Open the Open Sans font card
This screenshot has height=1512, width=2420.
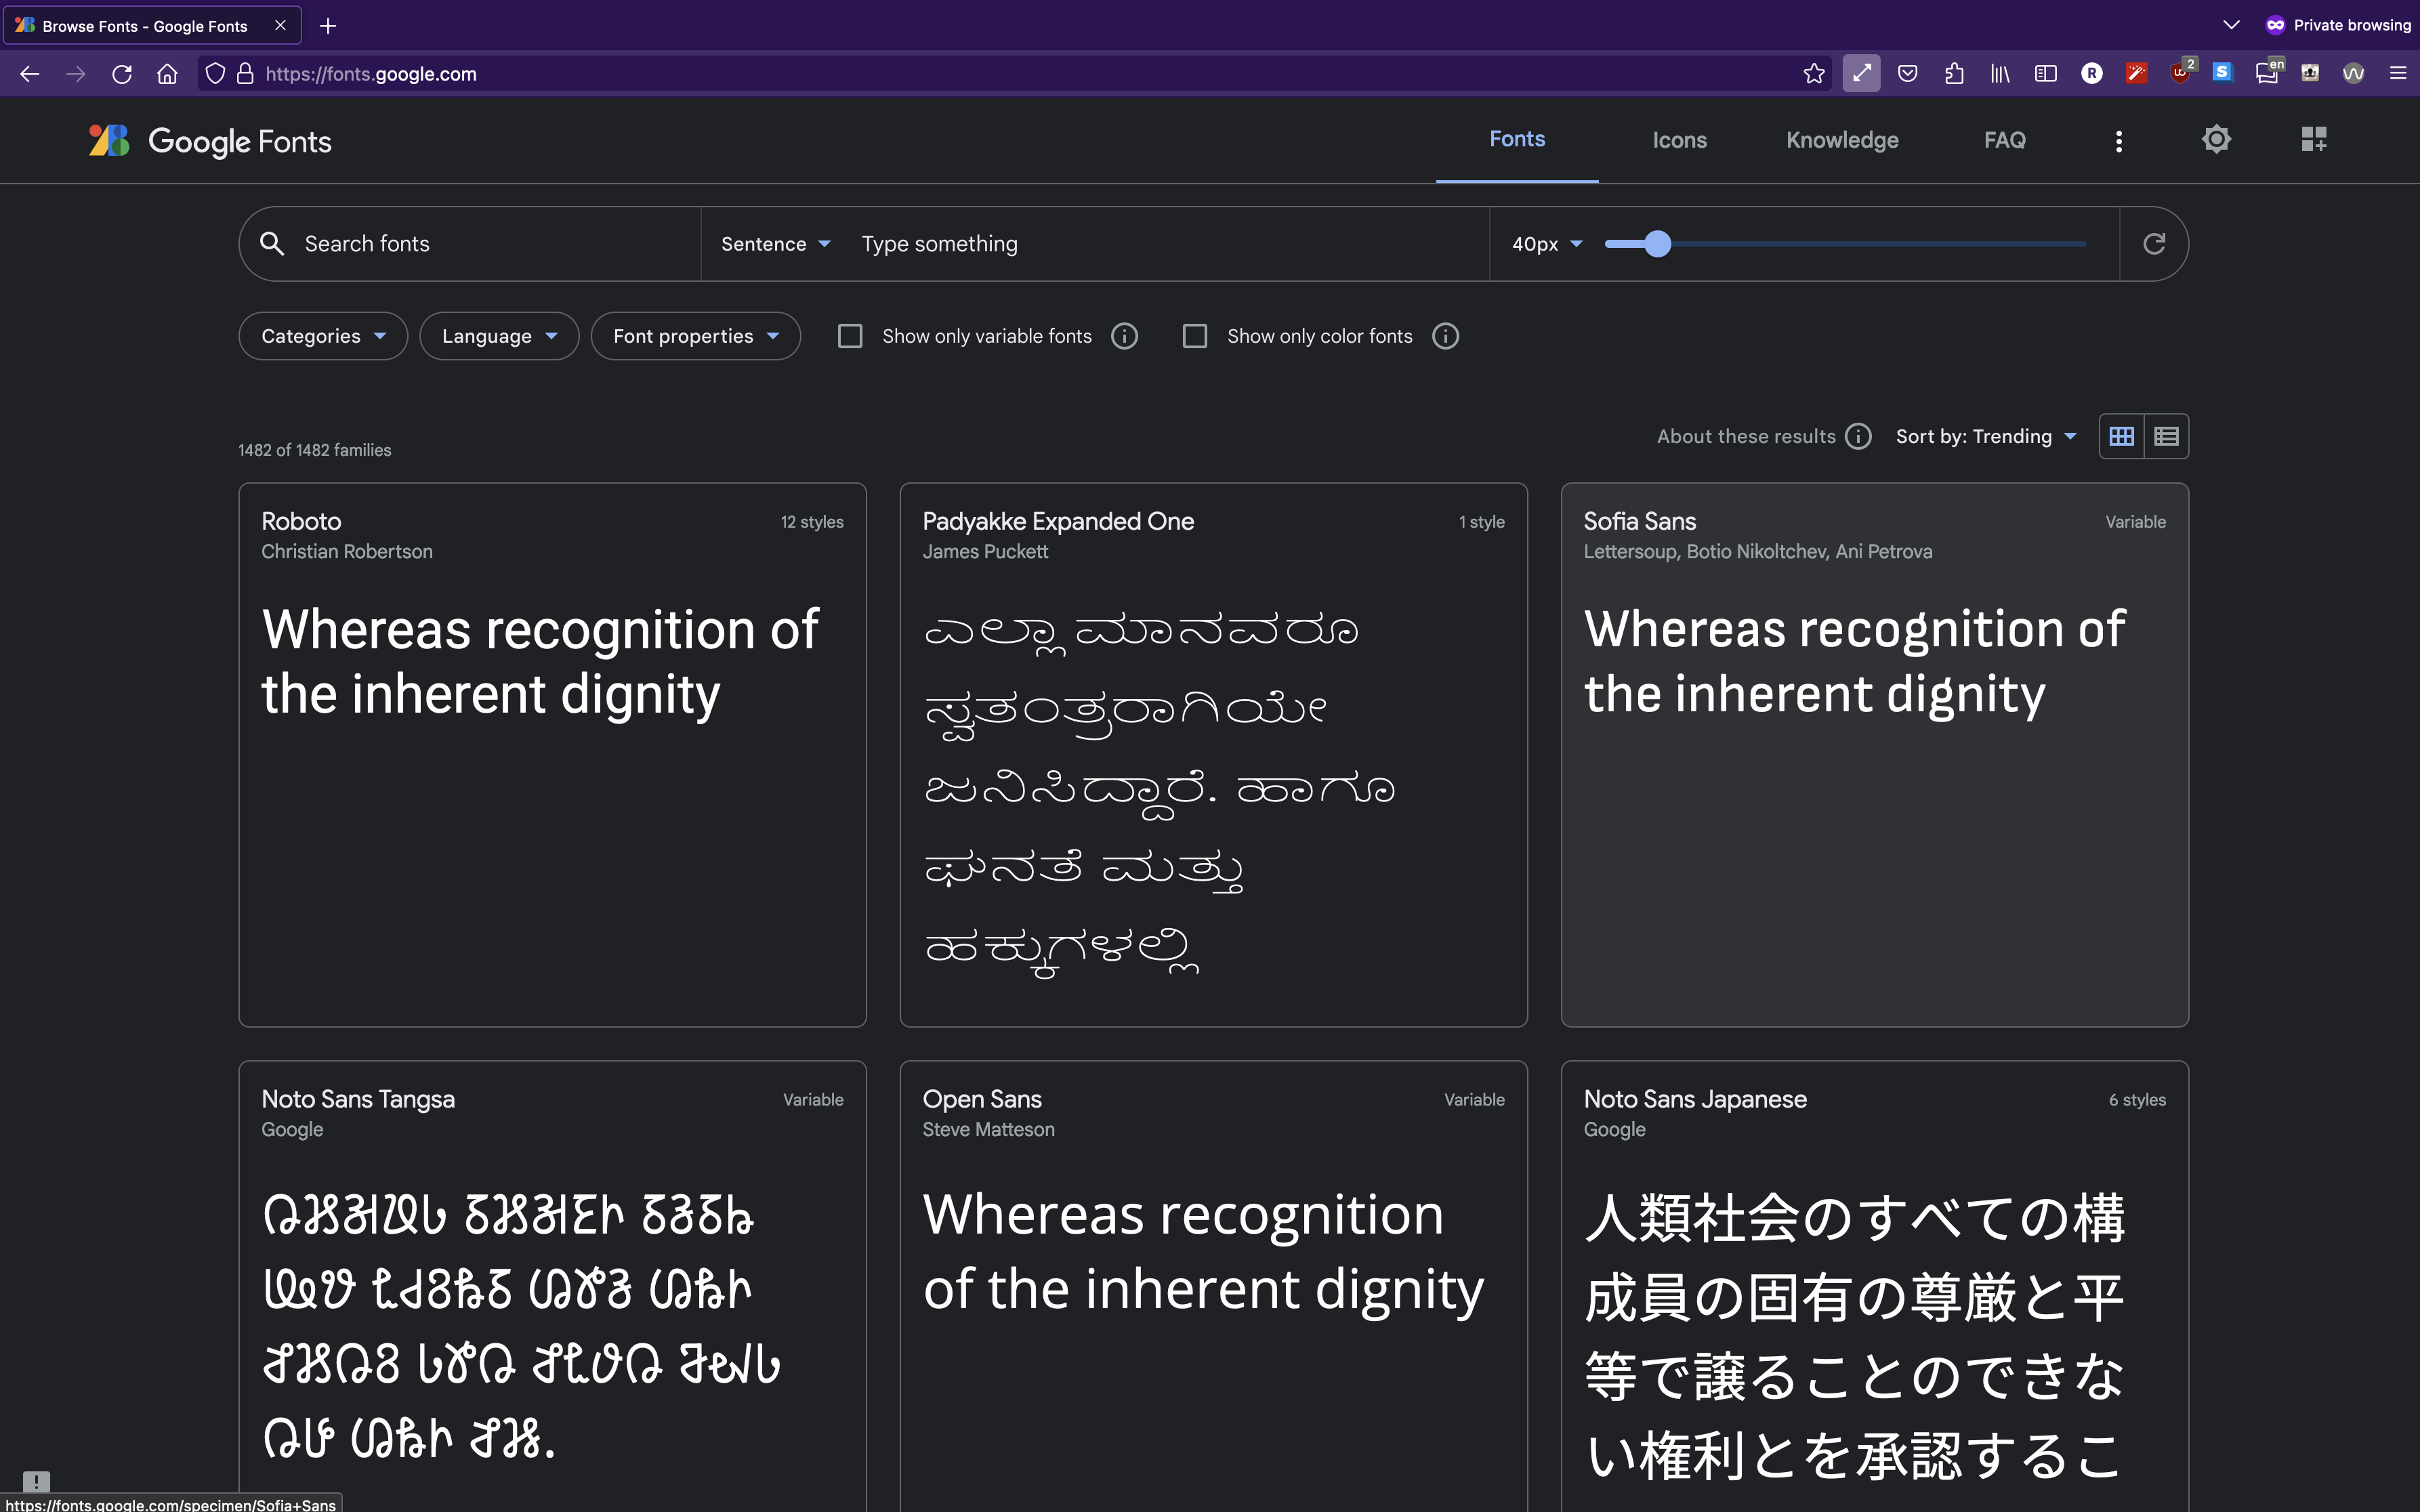point(1213,1285)
